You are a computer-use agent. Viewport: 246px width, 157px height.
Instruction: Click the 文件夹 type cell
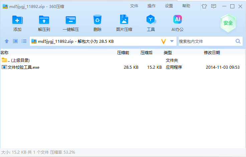click(x=172, y=60)
